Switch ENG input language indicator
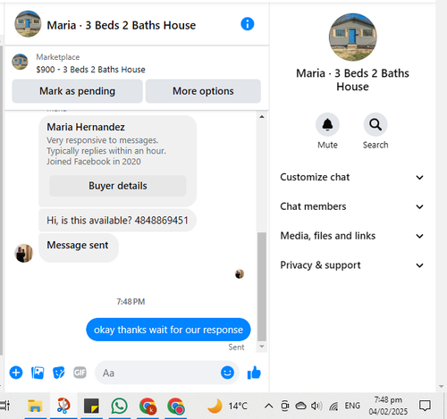The height and width of the screenshot is (419, 447). pos(352,406)
